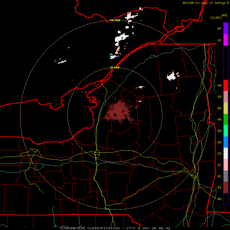
Task: Click the NEXLAB-College of DuPage credit text
Action: click(x=204, y=3)
